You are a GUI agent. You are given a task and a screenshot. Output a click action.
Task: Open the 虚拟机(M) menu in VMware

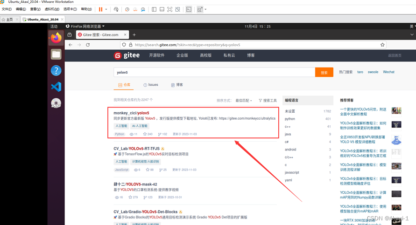pyautogui.click(x=52, y=9)
